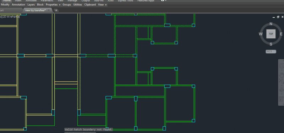Open the steering wheel in navigation bar
The image size is (284, 133).
(281, 66)
